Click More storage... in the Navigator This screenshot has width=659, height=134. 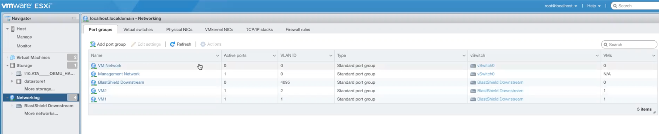[39, 89]
